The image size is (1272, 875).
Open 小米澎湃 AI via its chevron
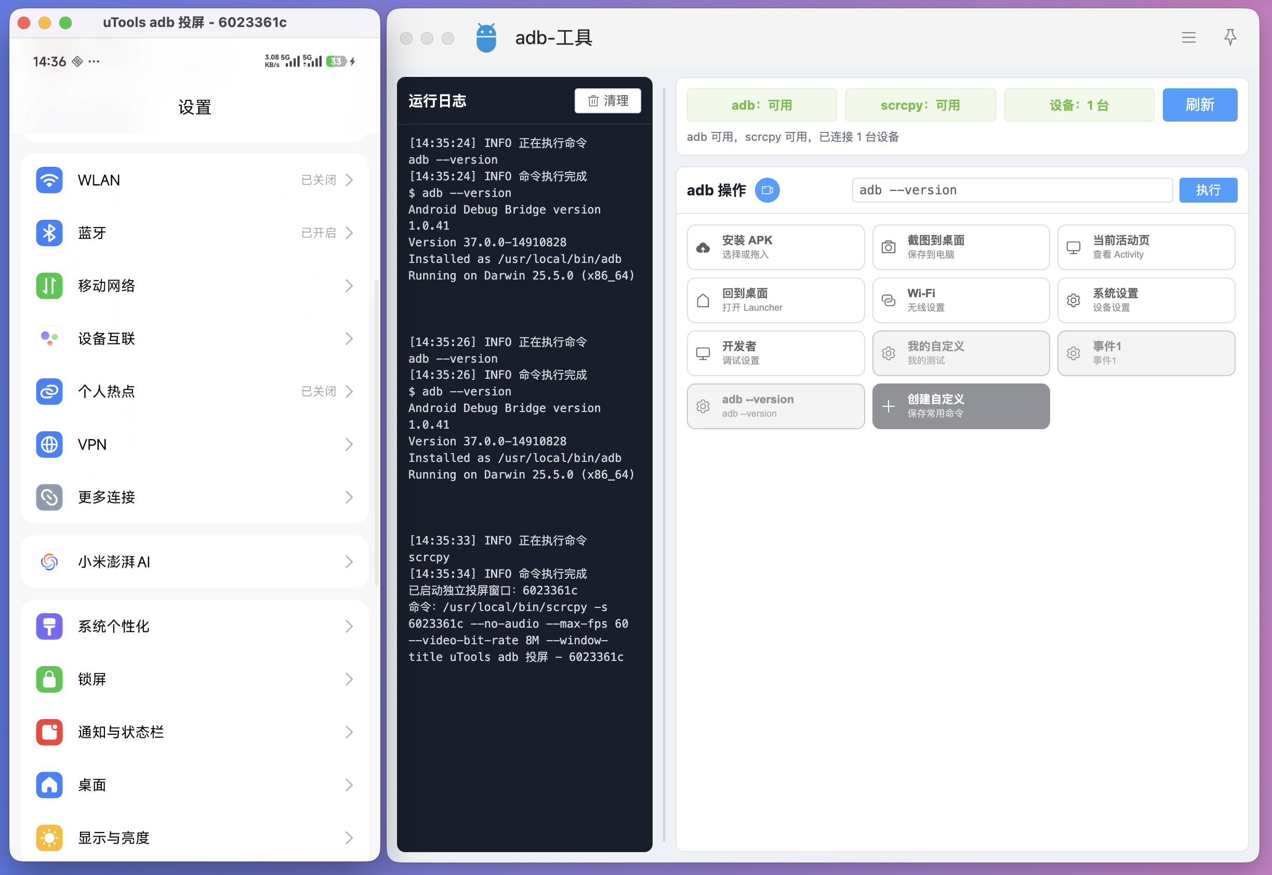349,562
